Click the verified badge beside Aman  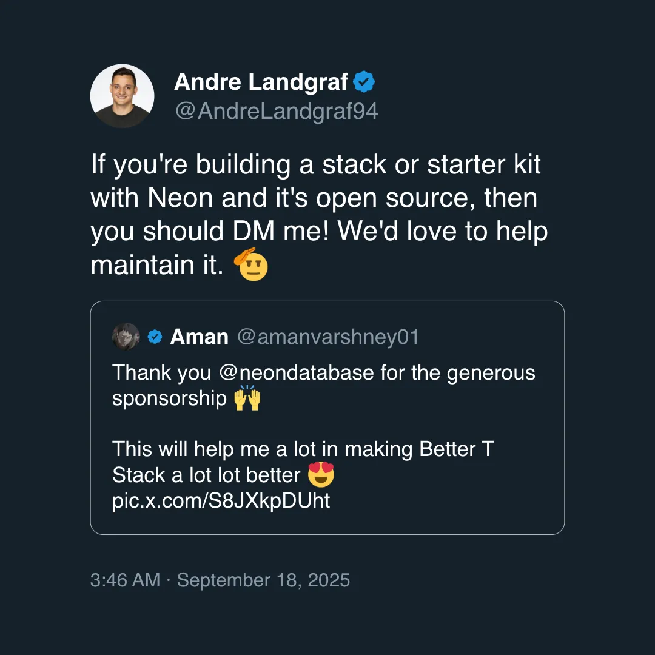click(x=155, y=337)
